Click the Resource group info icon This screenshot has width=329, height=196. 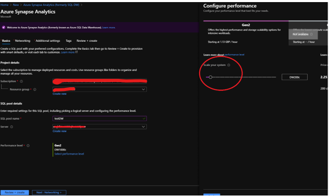point(35,89)
